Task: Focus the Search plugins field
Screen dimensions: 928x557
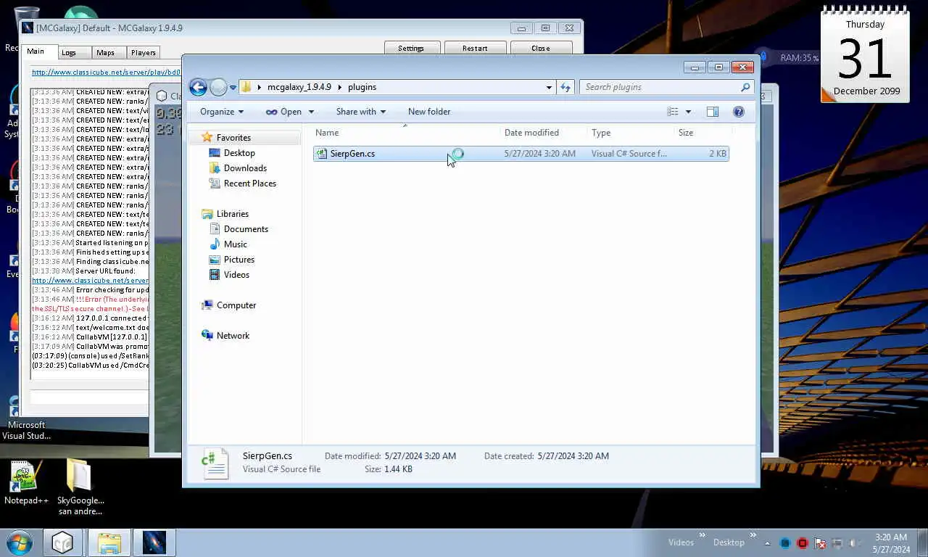Action: (x=660, y=87)
